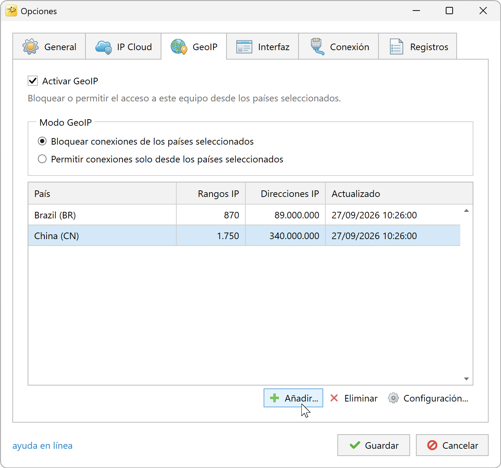This screenshot has height=468, width=501.
Task: Close the Opciones window
Action: click(483, 11)
